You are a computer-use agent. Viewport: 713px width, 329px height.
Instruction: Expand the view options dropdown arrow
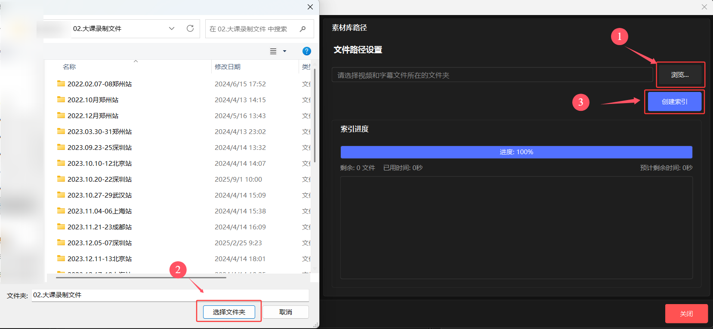coord(284,51)
